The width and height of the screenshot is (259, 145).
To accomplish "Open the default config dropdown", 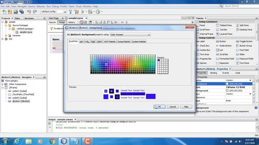I will (x=65, y=12).
